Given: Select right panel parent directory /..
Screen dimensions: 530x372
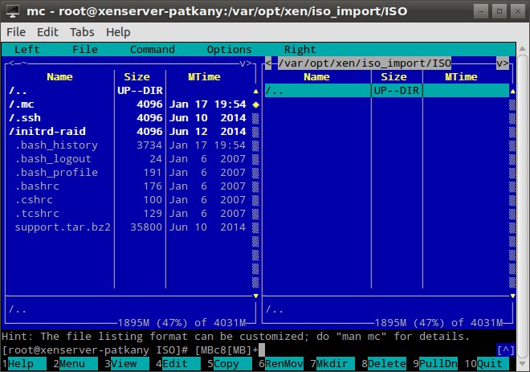Looking at the screenshot, I should tap(387, 91).
